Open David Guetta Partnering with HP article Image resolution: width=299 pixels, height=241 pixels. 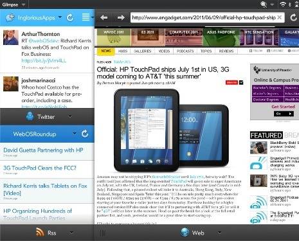(x=43, y=150)
